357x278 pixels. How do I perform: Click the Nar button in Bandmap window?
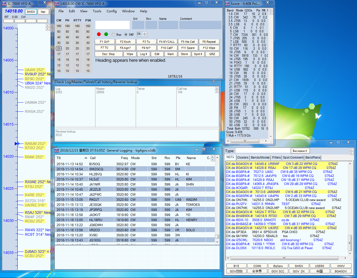point(43,12)
